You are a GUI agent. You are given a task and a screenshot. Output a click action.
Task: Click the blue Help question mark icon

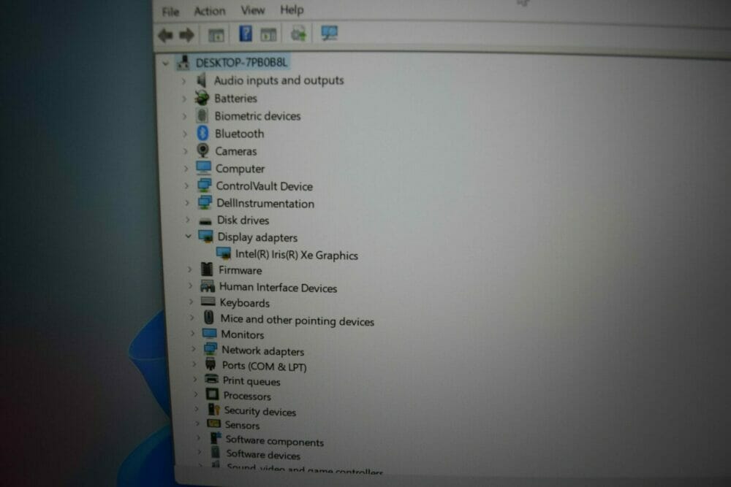point(245,34)
